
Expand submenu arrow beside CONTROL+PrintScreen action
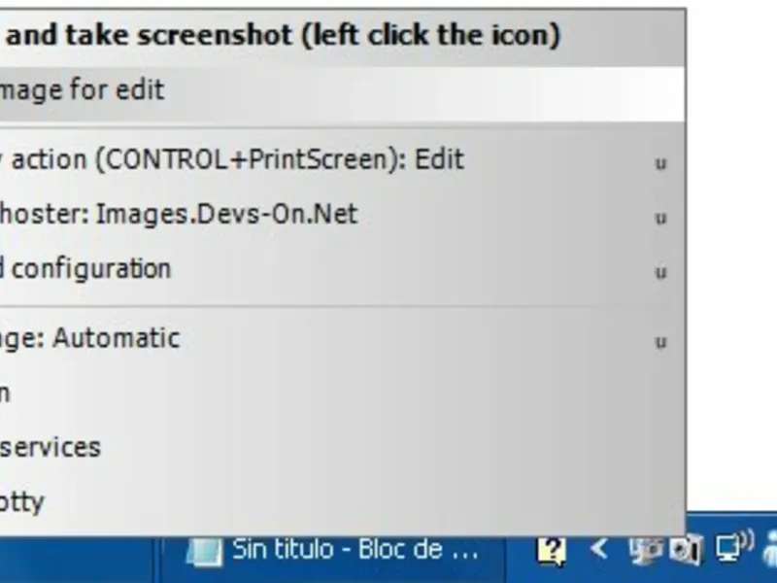point(660,163)
